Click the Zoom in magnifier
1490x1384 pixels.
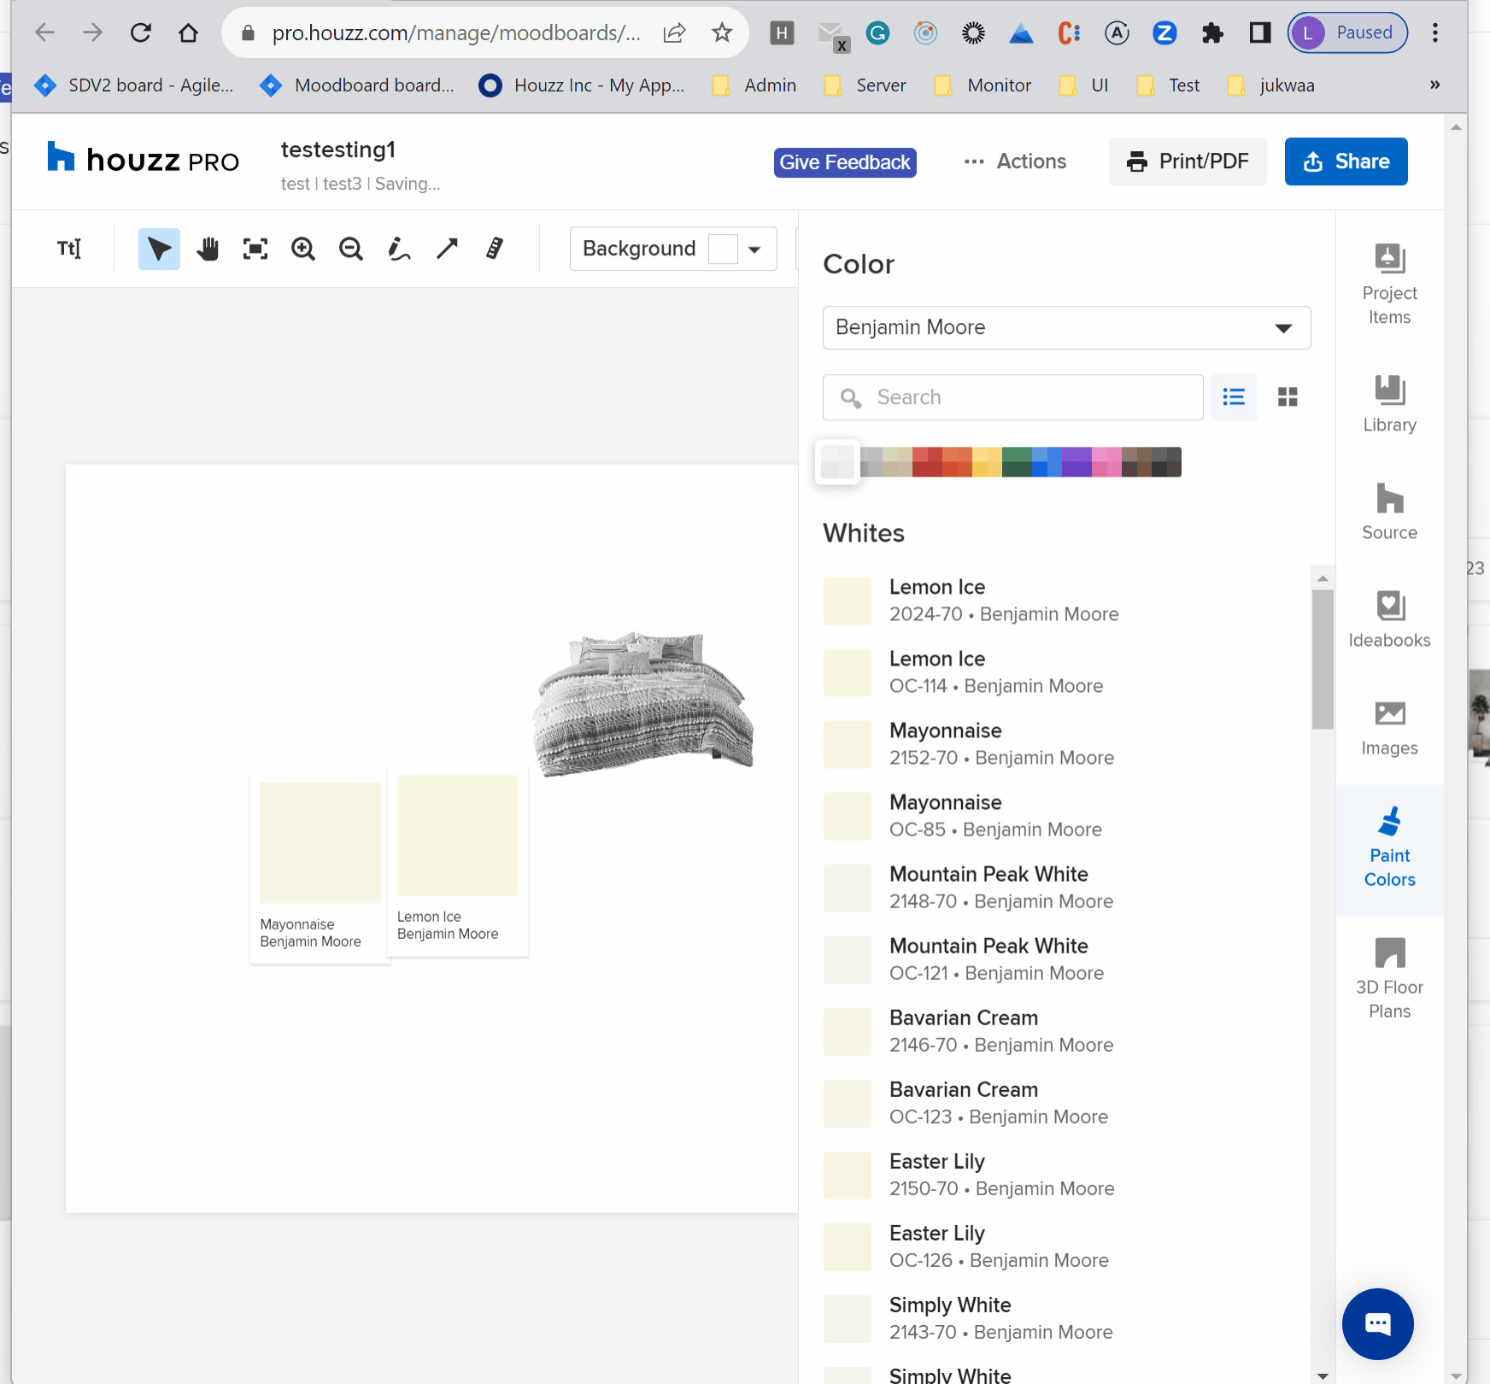click(303, 249)
